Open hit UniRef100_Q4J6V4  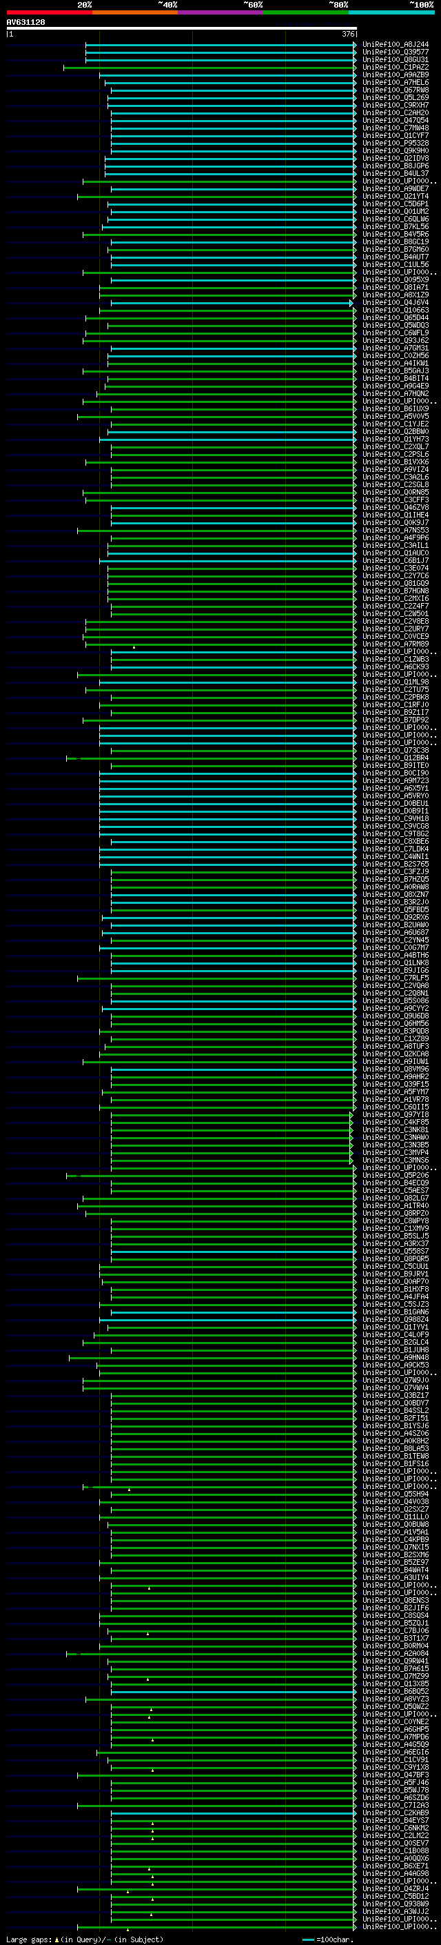396,303
